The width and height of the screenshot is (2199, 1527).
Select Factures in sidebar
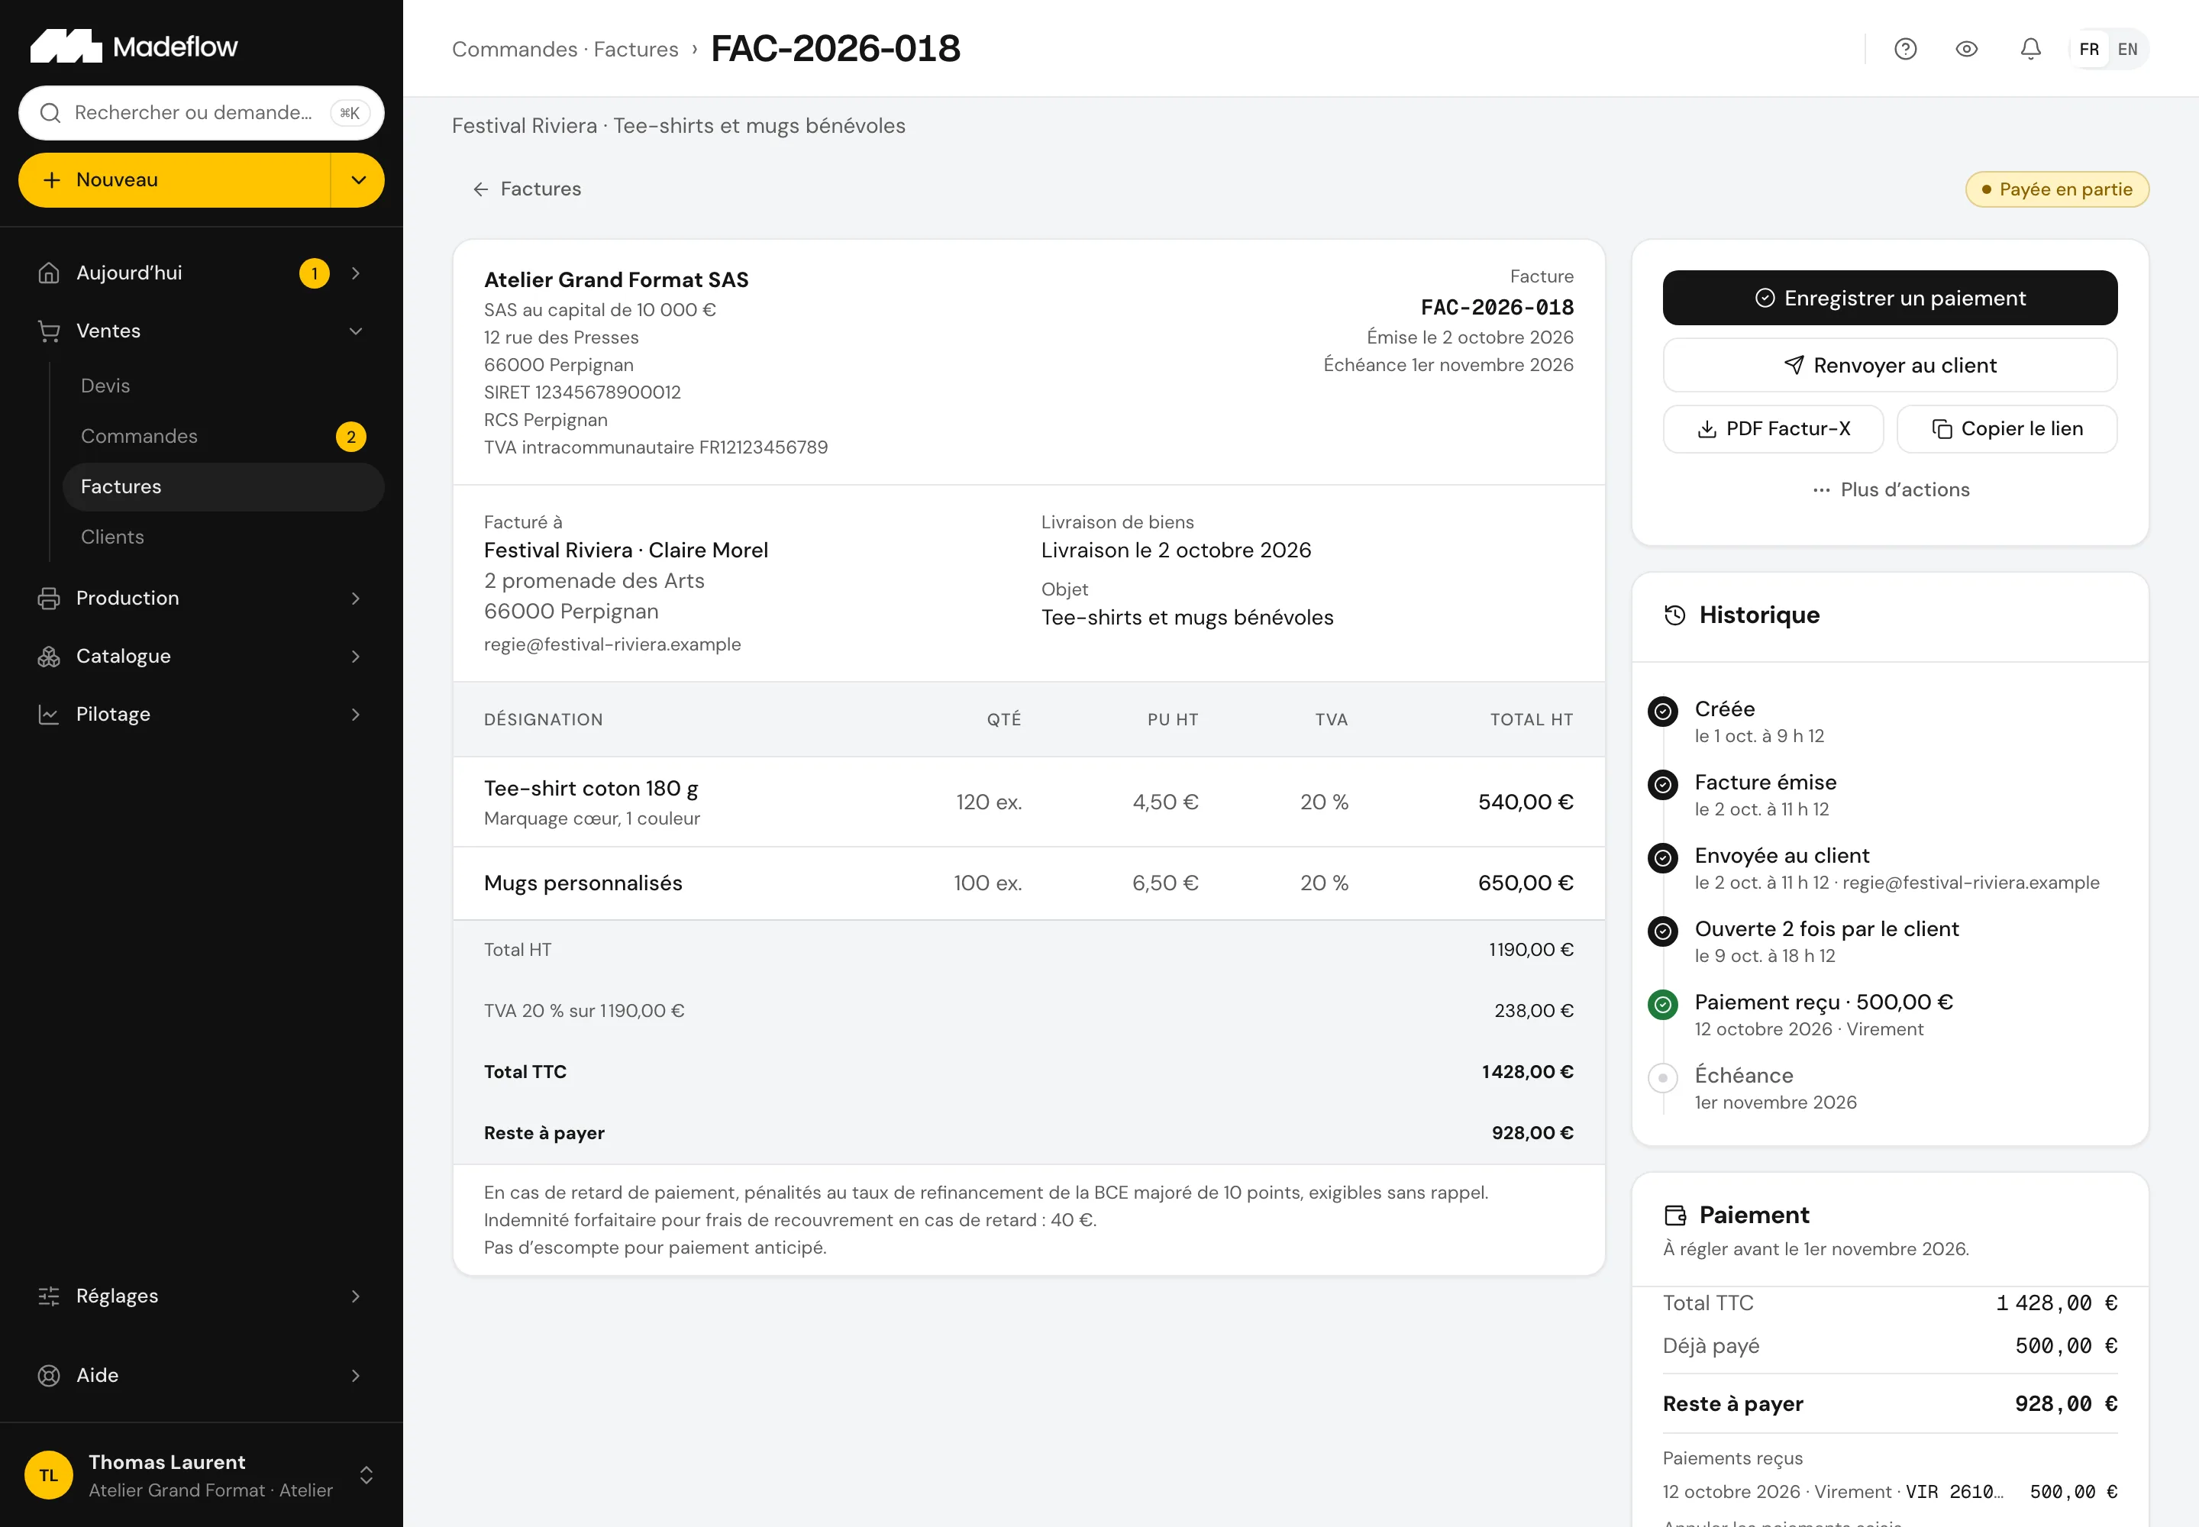tap(224, 487)
